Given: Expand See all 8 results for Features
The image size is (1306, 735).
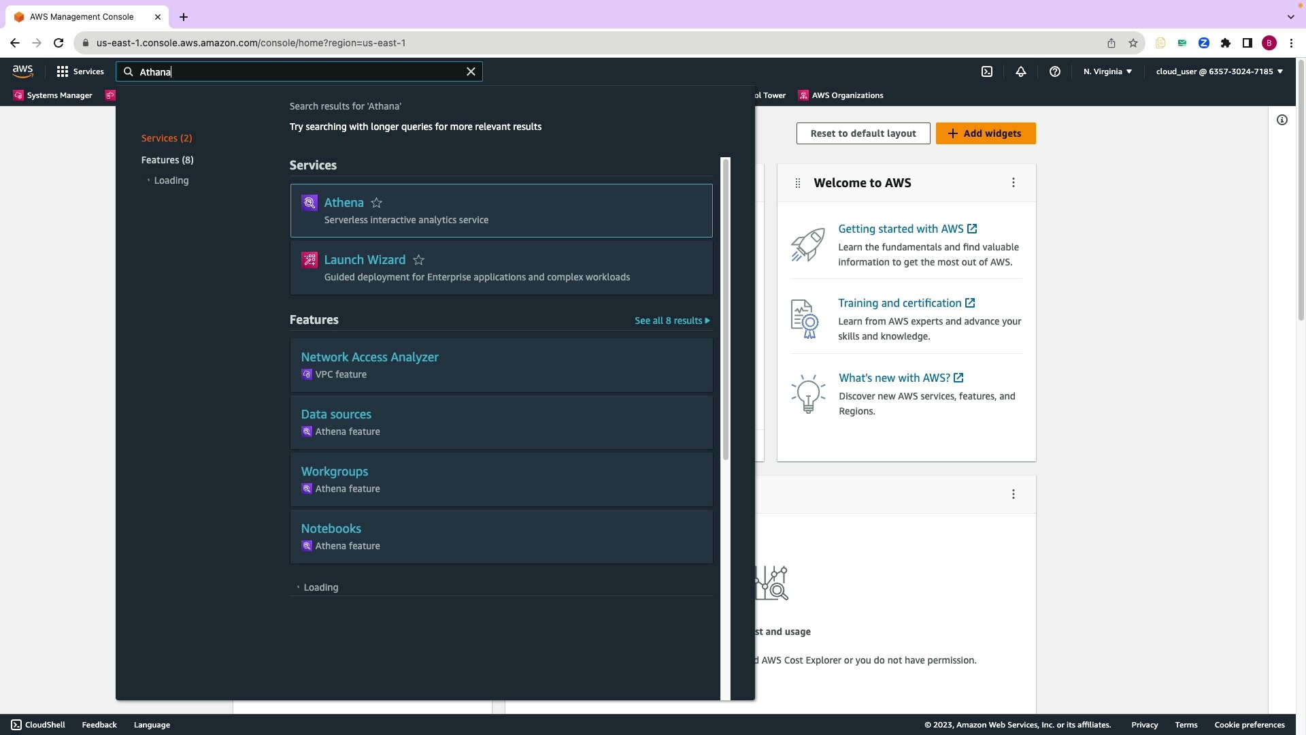Looking at the screenshot, I should [x=672, y=321].
